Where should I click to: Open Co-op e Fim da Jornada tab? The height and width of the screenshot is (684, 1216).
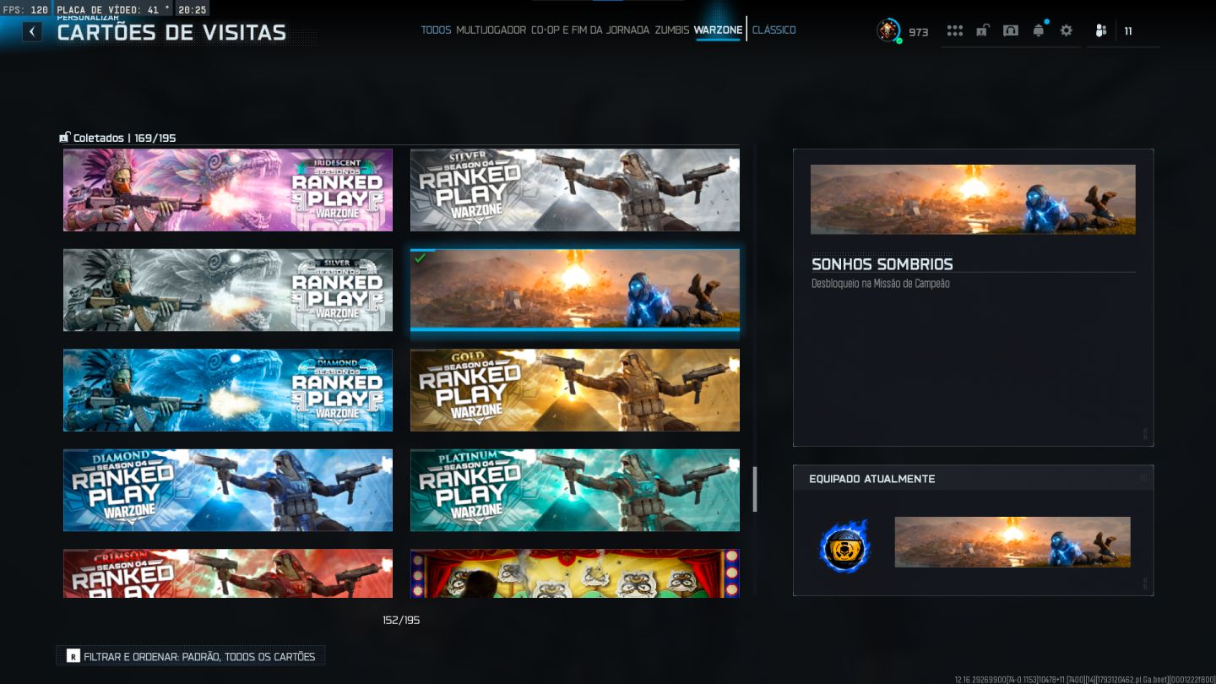pyautogui.click(x=590, y=30)
